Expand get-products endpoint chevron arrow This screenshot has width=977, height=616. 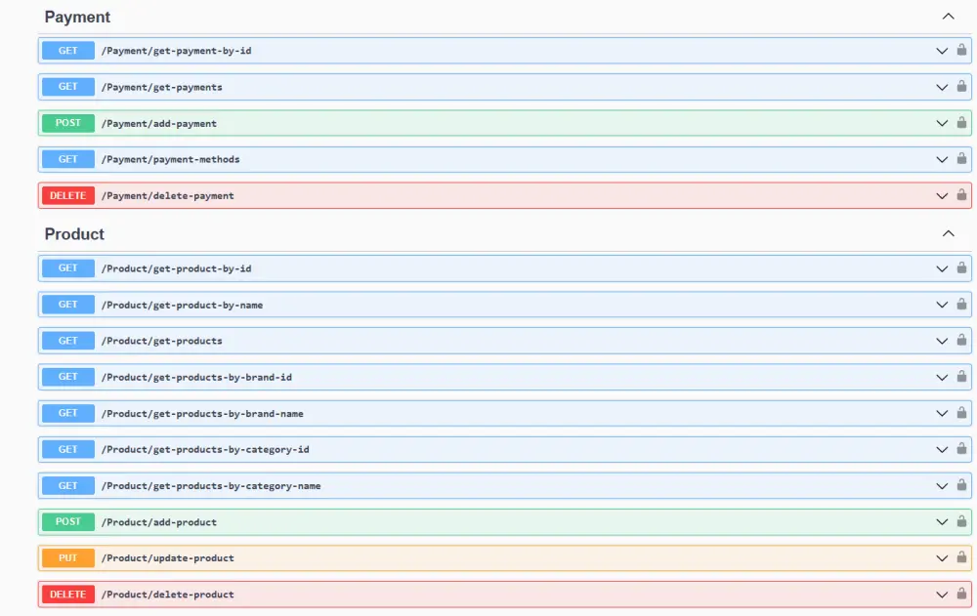[x=942, y=341]
